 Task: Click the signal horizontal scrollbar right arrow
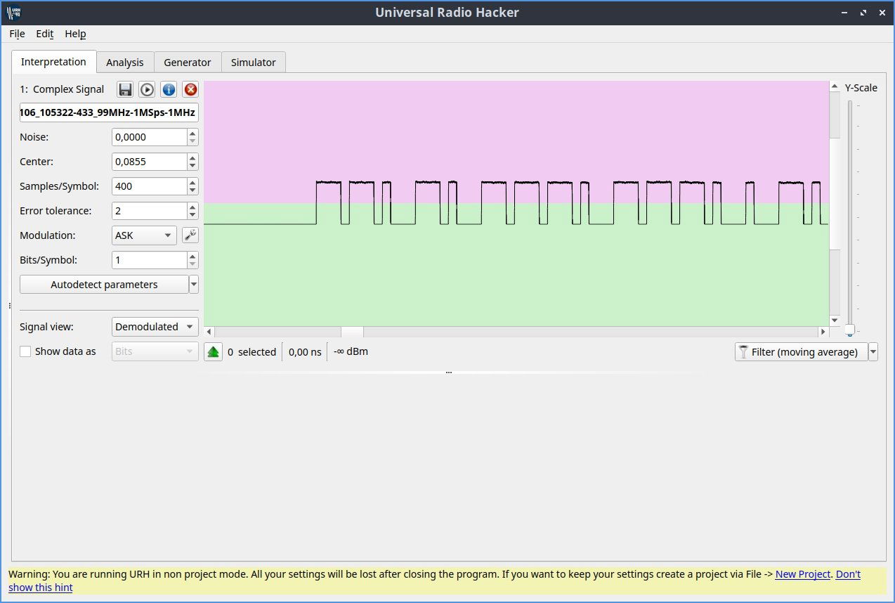tap(823, 332)
